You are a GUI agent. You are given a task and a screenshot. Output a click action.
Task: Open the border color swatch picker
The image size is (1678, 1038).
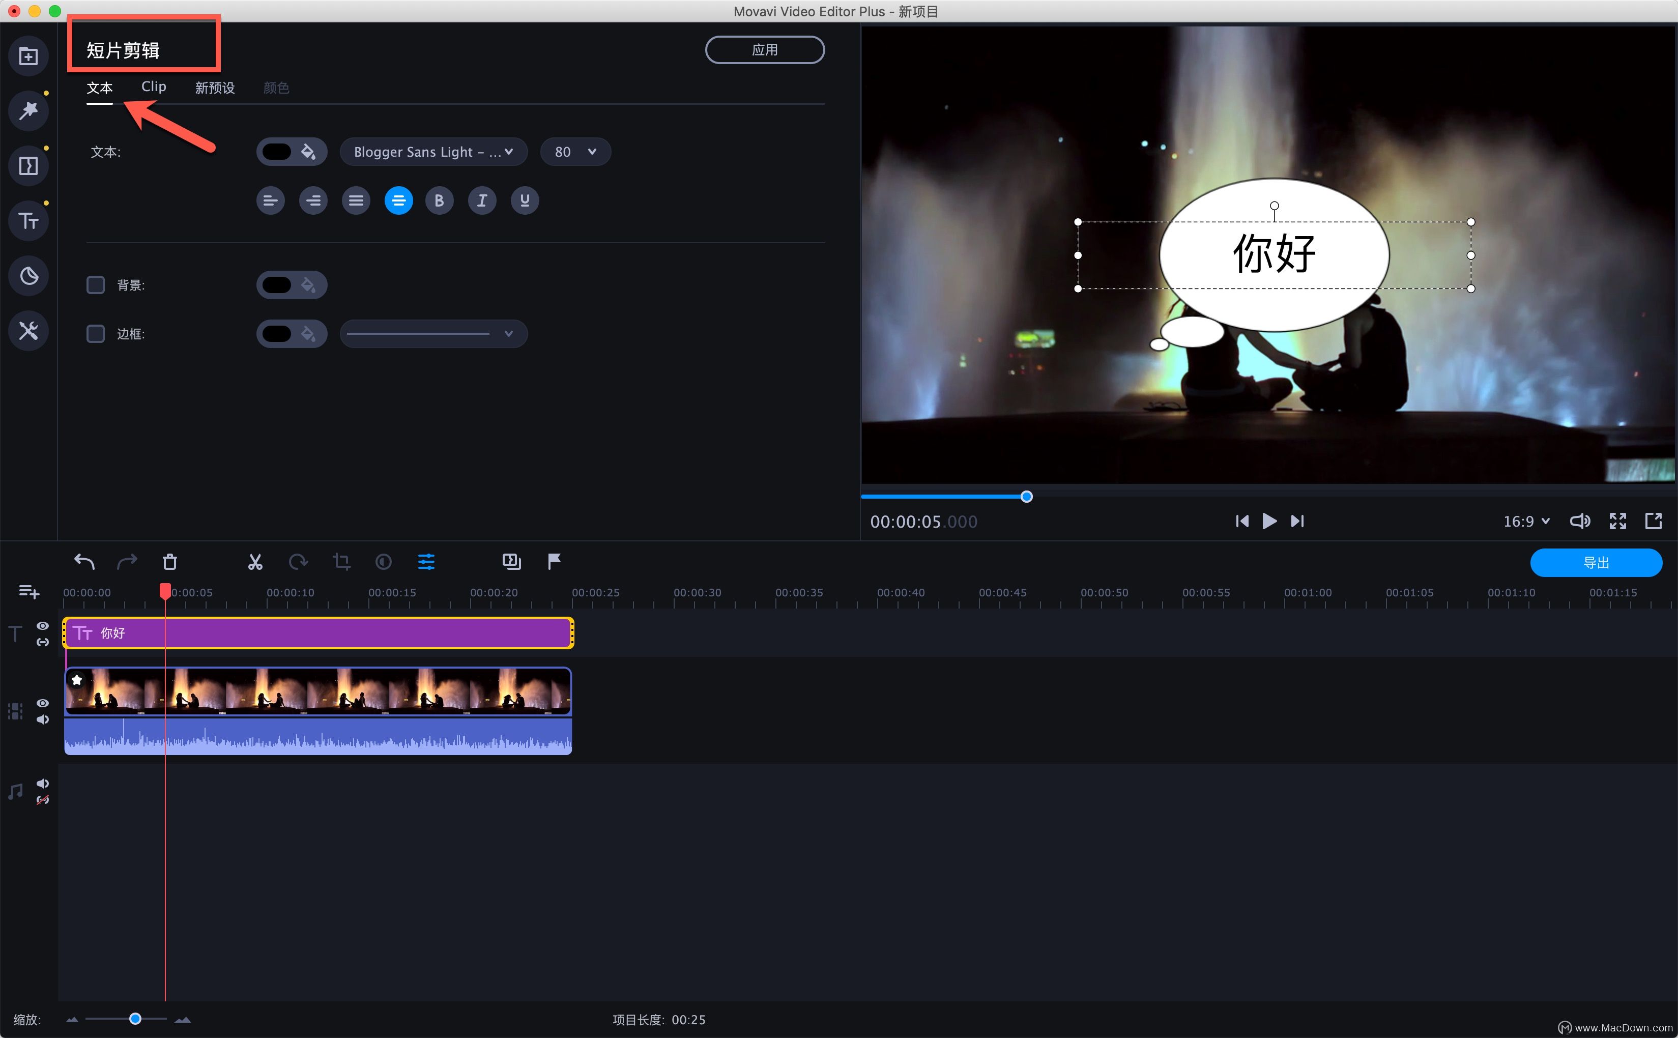pos(292,334)
